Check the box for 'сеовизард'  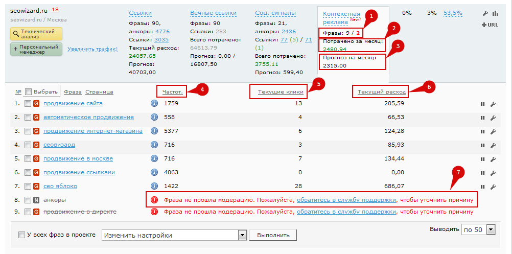(x=28, y=145)
